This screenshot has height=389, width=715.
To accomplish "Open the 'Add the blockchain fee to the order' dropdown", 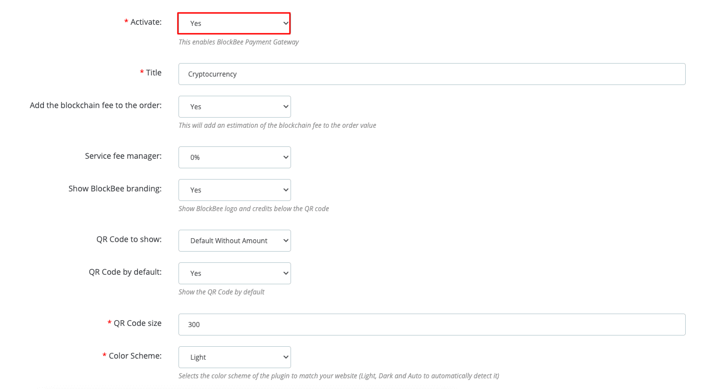I will pyautogui.click(x=234, y=106).
